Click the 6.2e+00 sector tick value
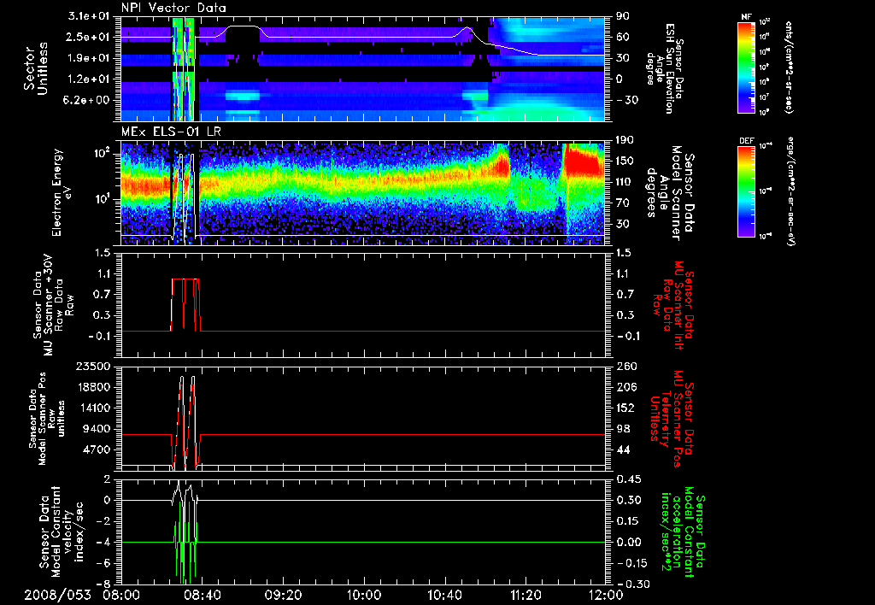This screenshot has width=875, height=605. click(x=88, y=100)
